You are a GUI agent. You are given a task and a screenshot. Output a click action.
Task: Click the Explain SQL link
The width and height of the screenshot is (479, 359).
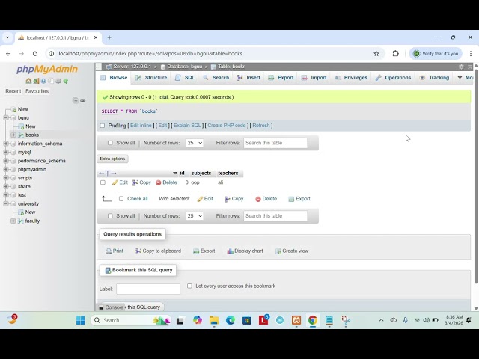pos(187,126)
